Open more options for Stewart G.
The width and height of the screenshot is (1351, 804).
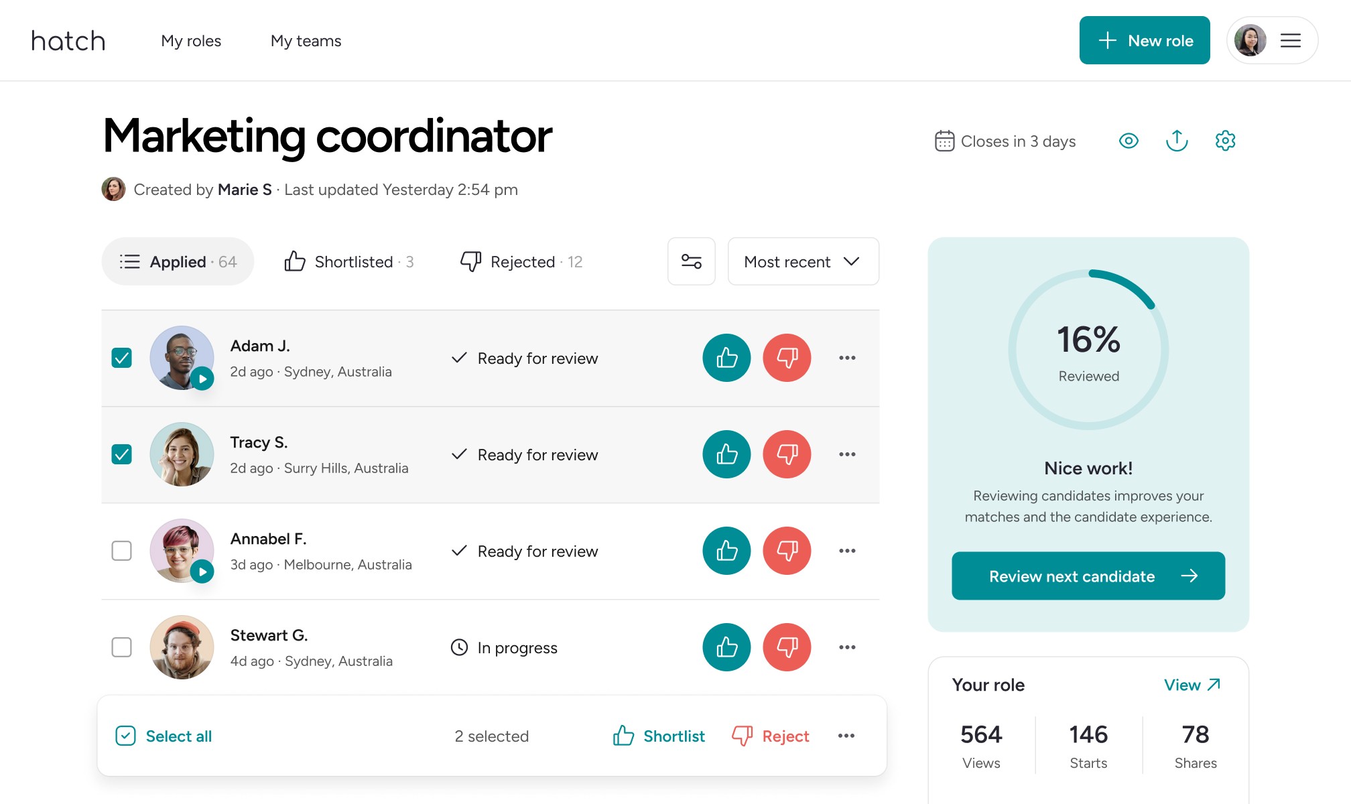847,647
